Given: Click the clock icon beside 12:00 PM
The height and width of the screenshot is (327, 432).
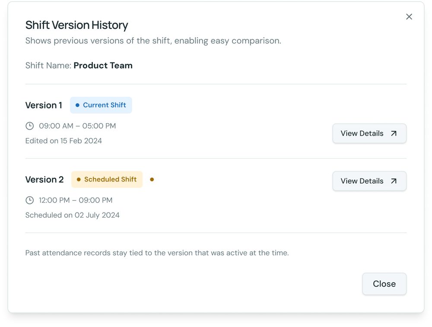Looking at the screenshot, I should pos(29,200).
